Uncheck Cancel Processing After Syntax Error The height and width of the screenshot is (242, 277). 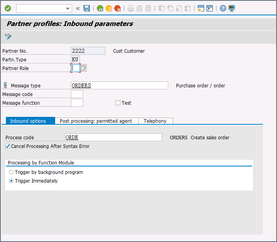(7, 146)
